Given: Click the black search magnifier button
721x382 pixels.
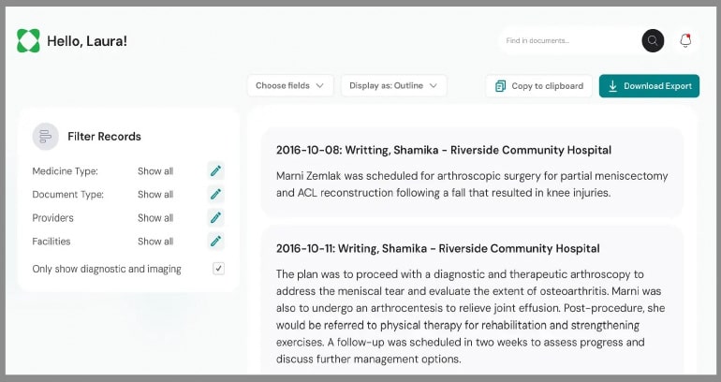Looking at the screenshot, I should (653, 40).
